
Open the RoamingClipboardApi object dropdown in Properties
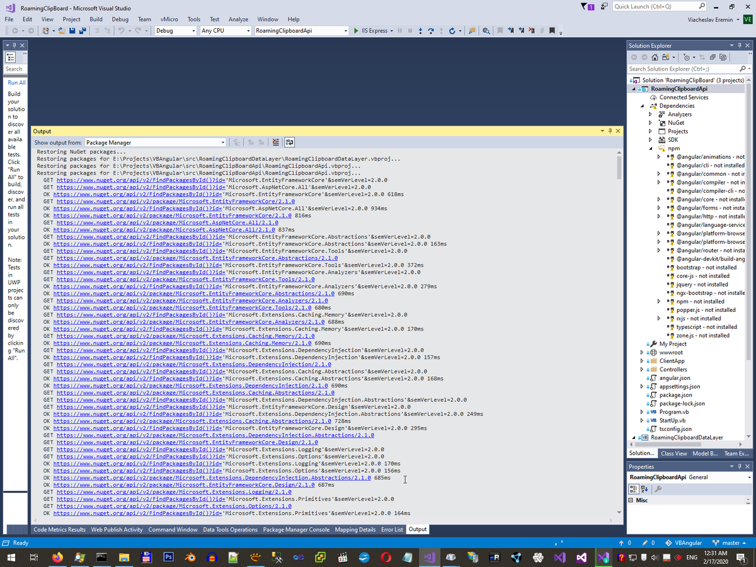point(750,478)
